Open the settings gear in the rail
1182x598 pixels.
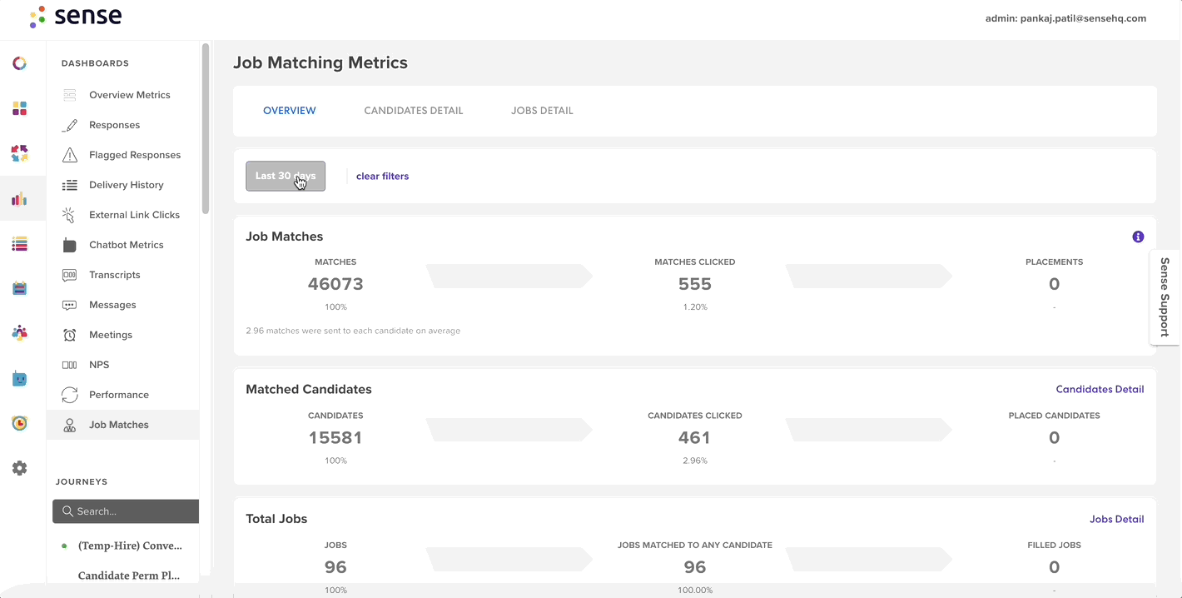pos(20,468)
